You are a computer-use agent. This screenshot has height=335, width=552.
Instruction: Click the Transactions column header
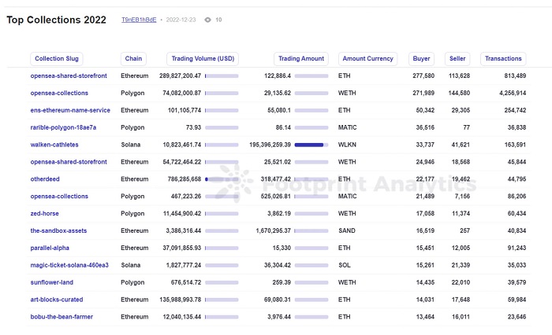tap(503, 59)
